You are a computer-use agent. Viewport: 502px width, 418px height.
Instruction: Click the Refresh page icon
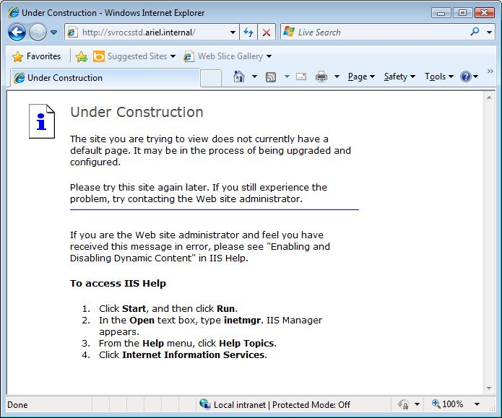click(248, 32)
